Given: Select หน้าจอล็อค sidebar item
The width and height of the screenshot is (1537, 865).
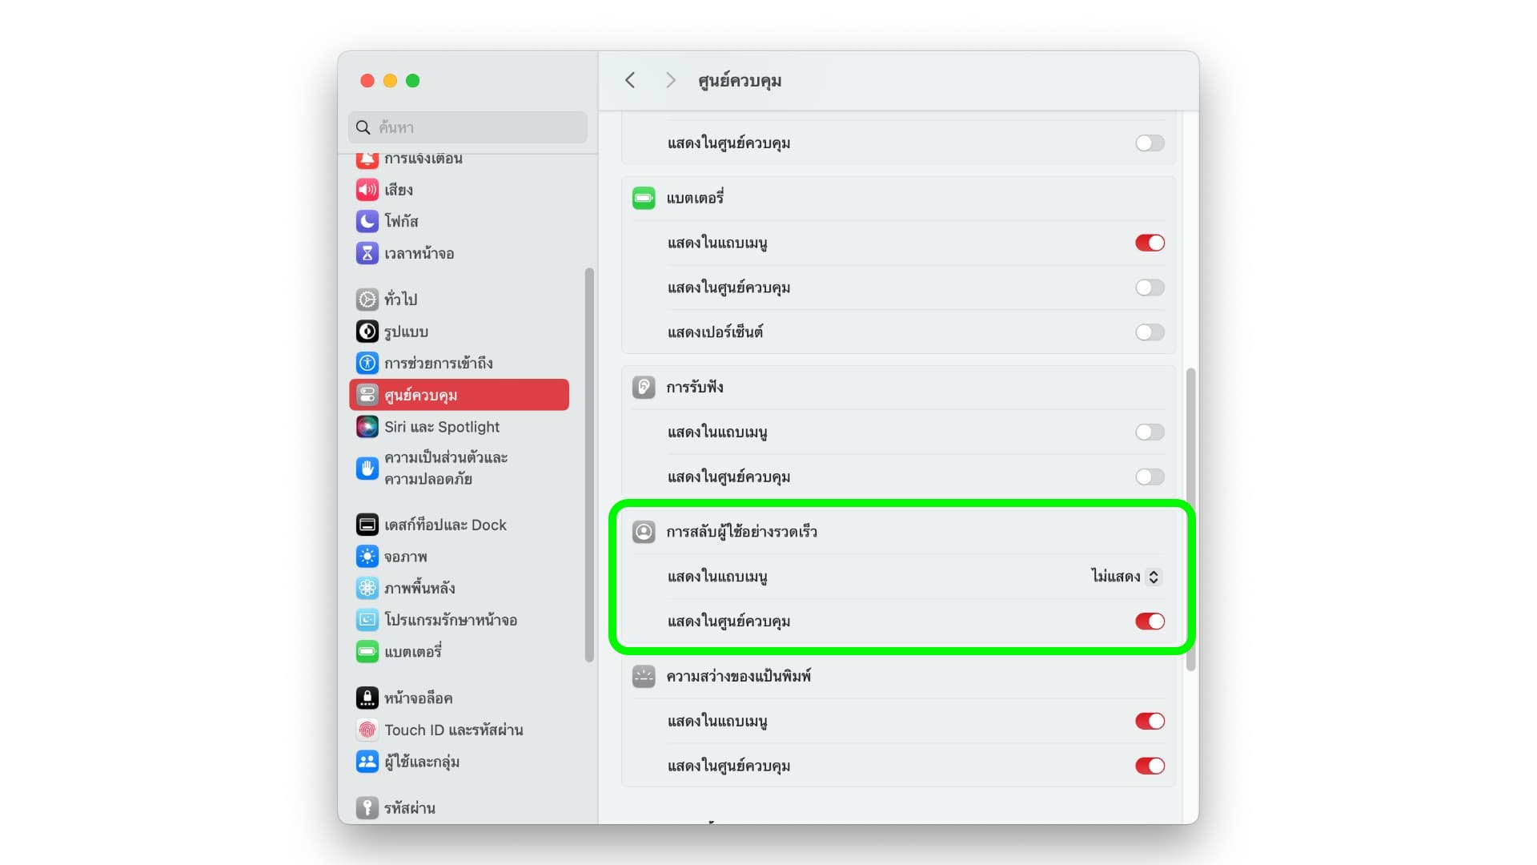Looking at the screenshot, I should pyautogui.click(x=418, y=698).
